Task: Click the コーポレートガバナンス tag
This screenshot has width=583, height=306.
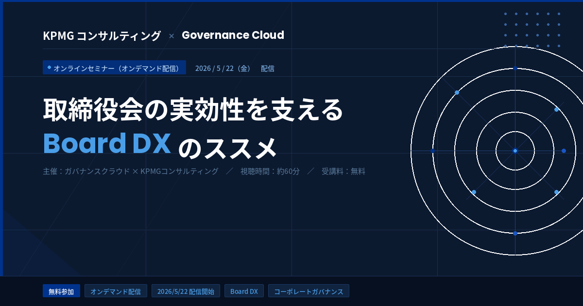Action: coord(309,291)
